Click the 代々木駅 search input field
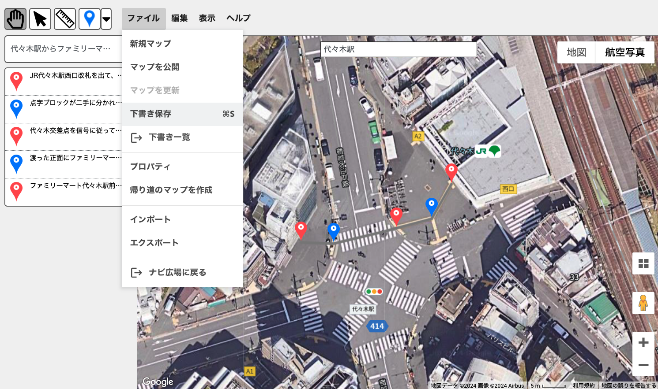 point(398,49)
